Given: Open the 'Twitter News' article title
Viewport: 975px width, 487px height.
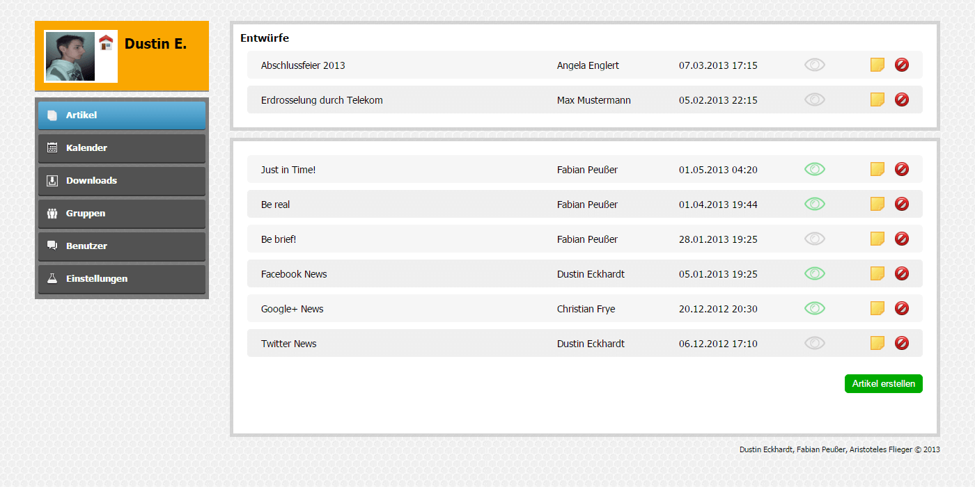Looking at the screenshot, I should (x=289, y=344).
